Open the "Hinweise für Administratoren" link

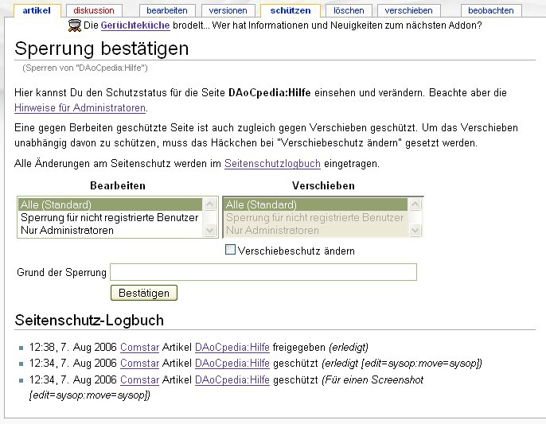tap(80, 107)
